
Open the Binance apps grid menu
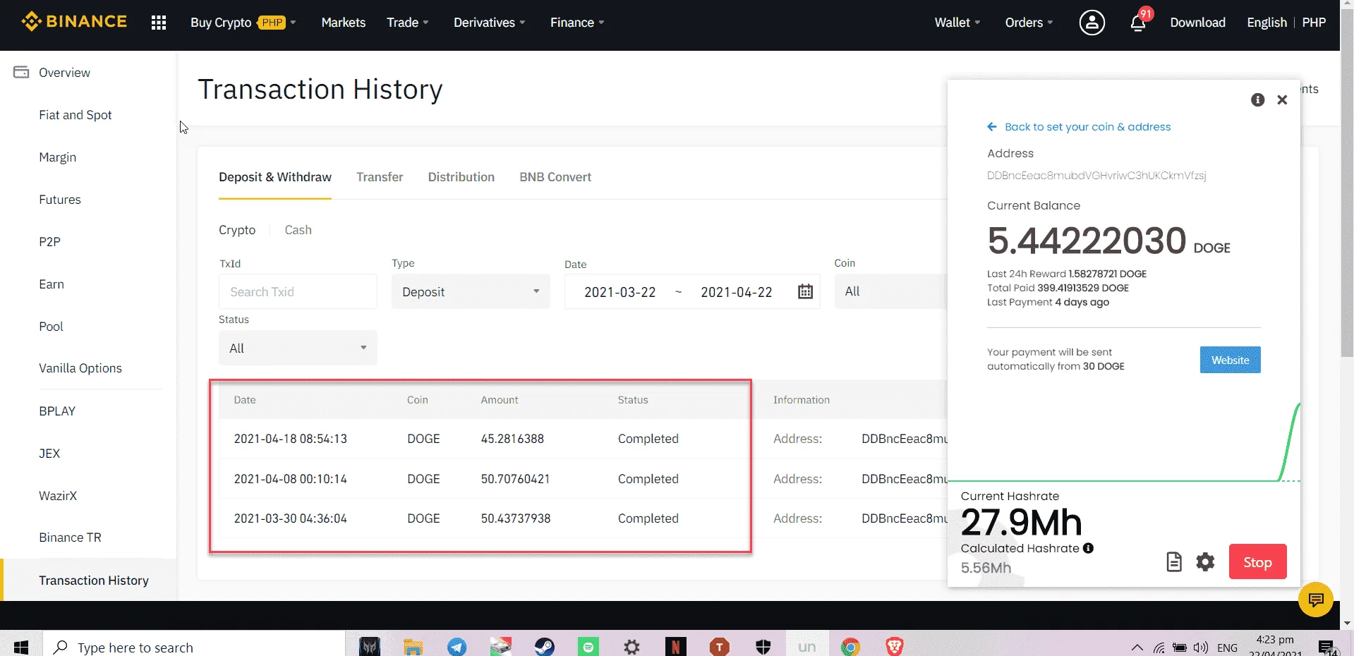[x=159, y=23]
